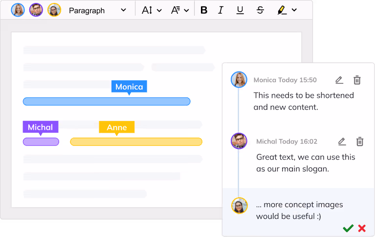The height and width of the screenshot is (237, 375).
Task: Click Anne's avatar in the toolbar
Action: point(54,10)
